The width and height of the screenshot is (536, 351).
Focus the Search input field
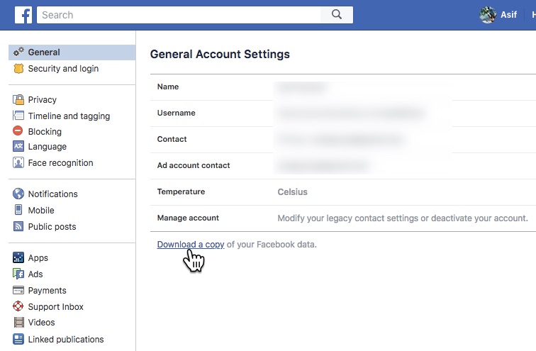[179, 15]
